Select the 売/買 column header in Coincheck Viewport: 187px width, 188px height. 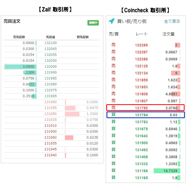(114, 34)
